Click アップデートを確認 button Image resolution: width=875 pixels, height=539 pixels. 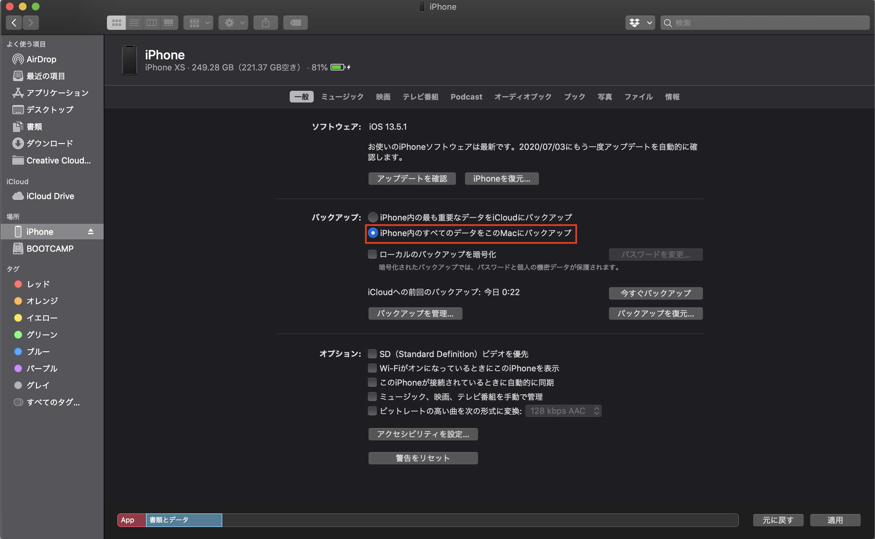[412, 179]
